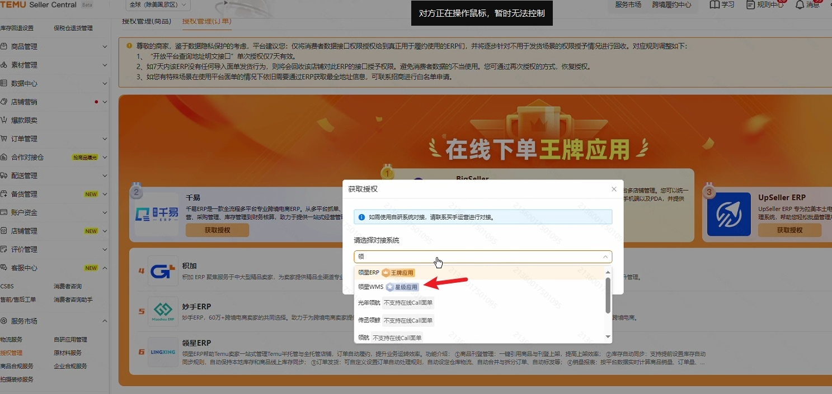Expand 账户资金 sidebar chevron
832x394 pixels.
click(x=105, y=212)
